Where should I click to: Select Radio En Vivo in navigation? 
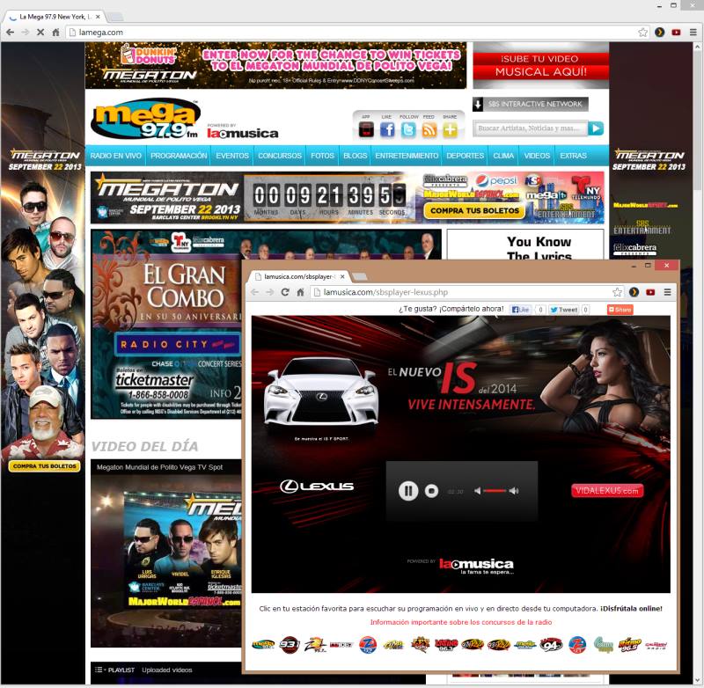116,156
